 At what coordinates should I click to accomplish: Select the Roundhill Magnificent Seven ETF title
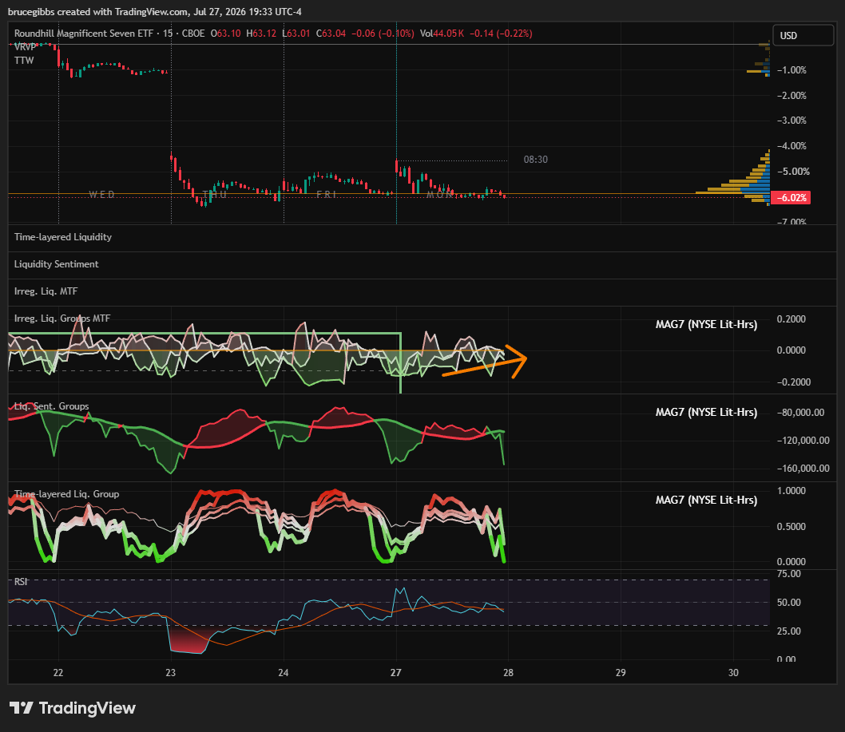tap(84, 34)
